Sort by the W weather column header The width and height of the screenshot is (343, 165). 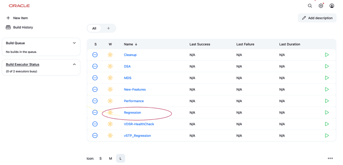coord(110,44)
